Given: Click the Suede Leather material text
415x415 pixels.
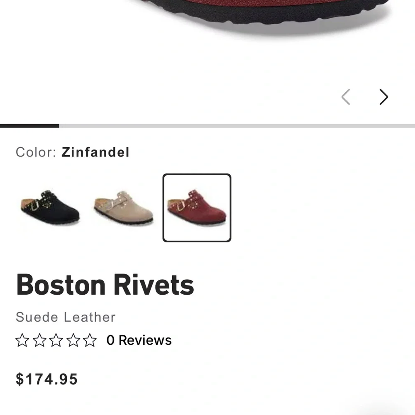Looking at the screenshot, I should click(66, 317).
